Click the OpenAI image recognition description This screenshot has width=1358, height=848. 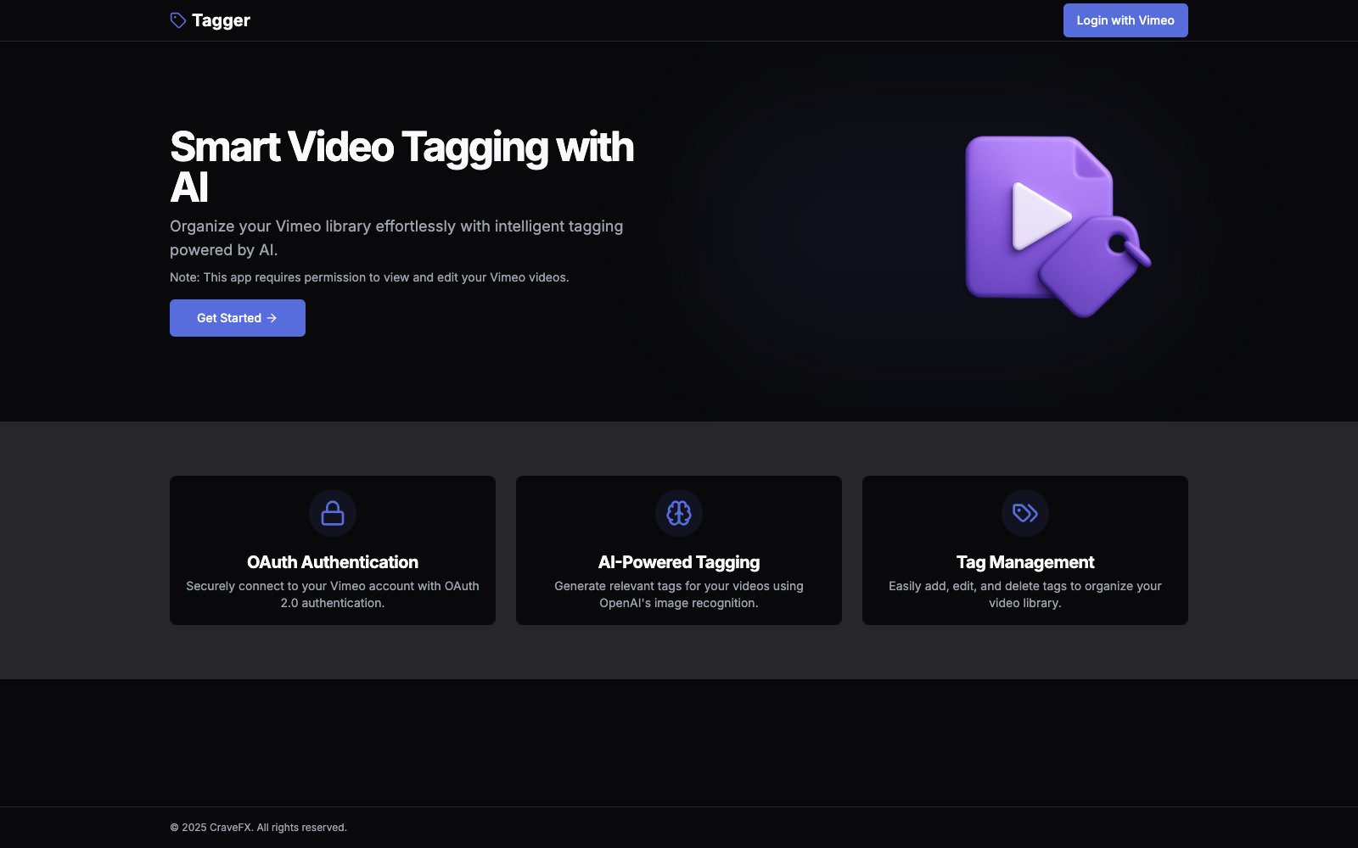679,594
